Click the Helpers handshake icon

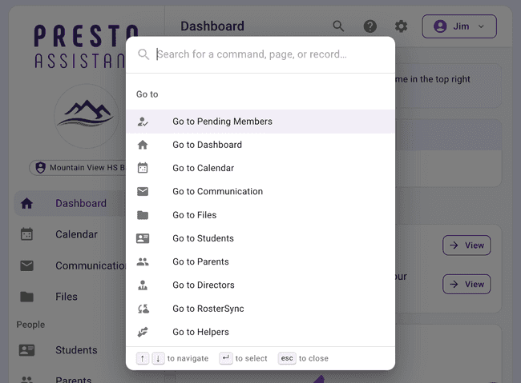click(x=143, y=332)
